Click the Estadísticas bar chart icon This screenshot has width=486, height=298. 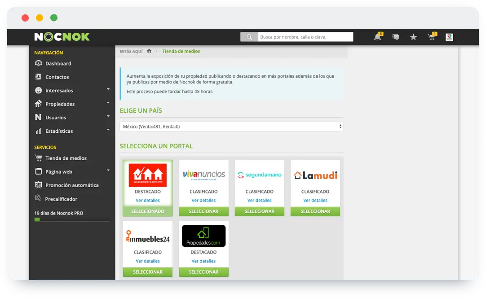click(39, 131)
